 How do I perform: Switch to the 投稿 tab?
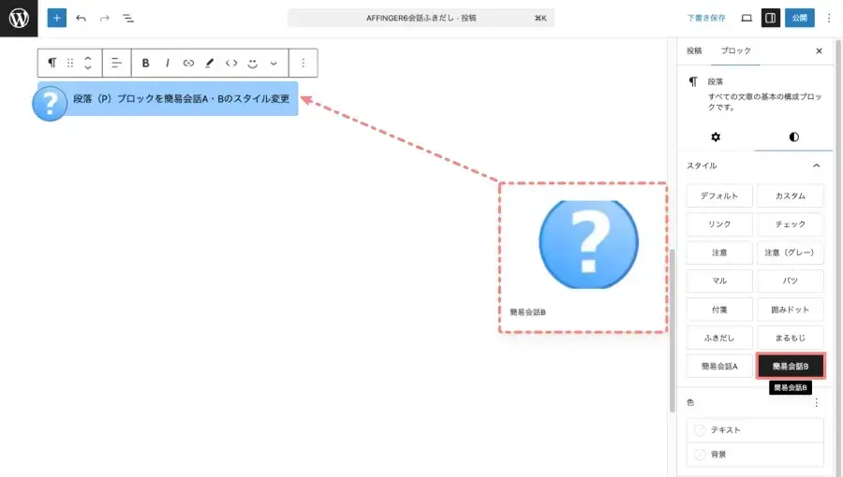coord(694,51)
